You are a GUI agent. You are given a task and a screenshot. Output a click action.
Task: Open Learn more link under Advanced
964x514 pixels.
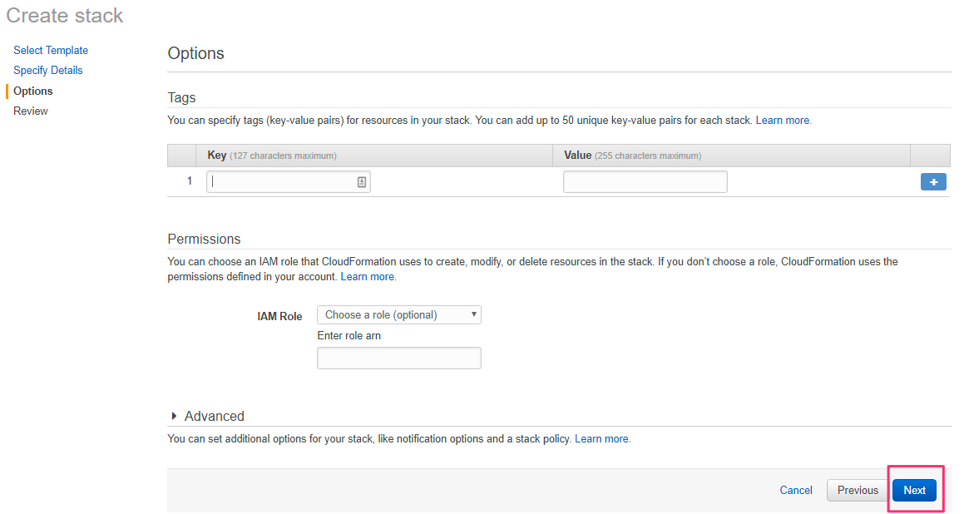pyautogui.click(x=602, y=439)
